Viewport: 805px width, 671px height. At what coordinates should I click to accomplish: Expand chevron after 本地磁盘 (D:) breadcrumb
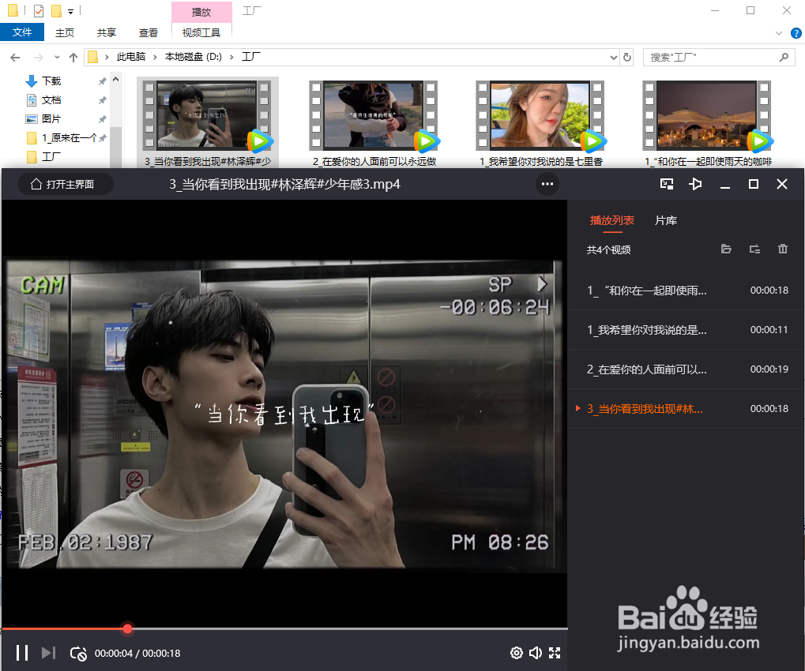(x=231, y=57)
